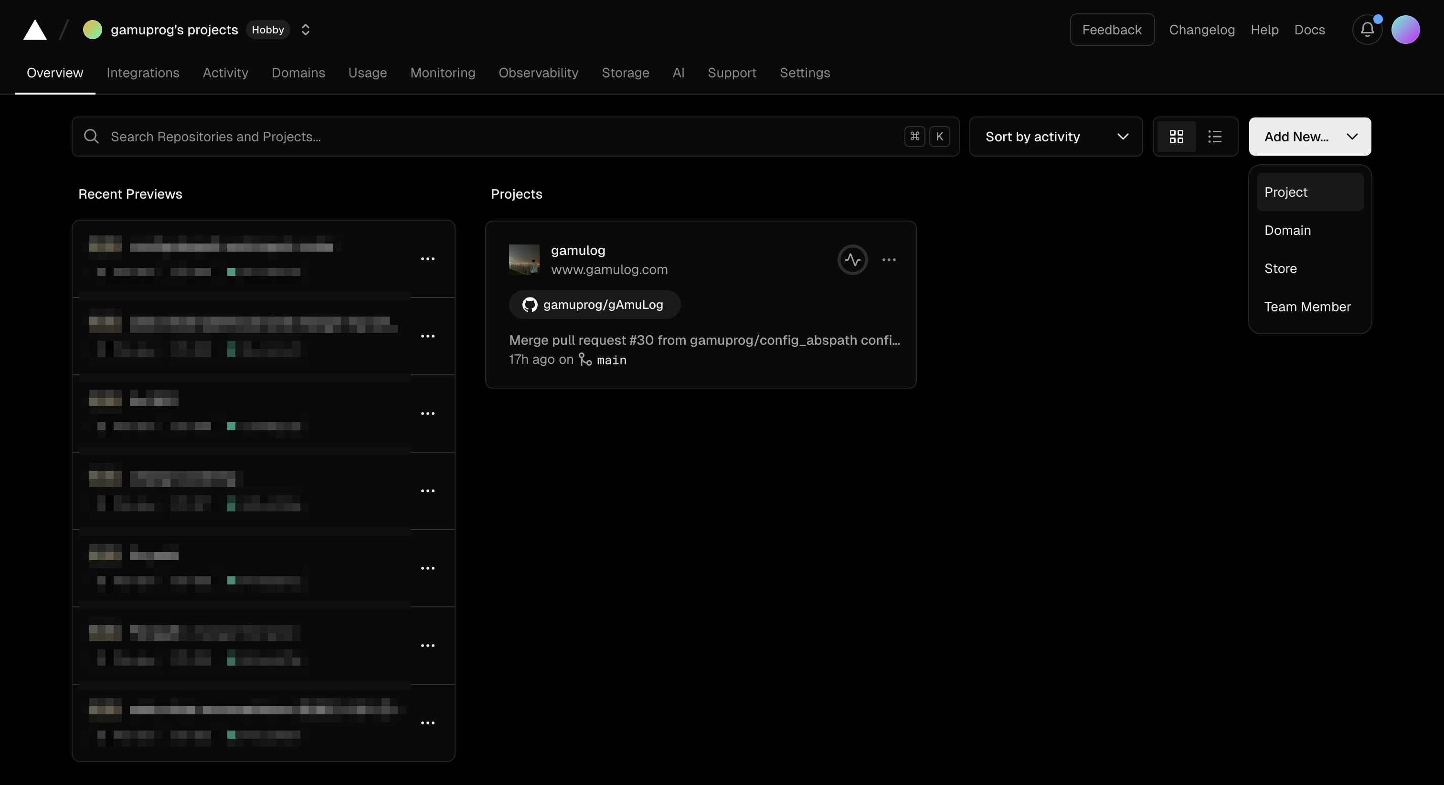Image resolution: width=1444 pixels, height=785 pixels.
Task: Switch to the Monitoring tab
Action: point(442,73)
